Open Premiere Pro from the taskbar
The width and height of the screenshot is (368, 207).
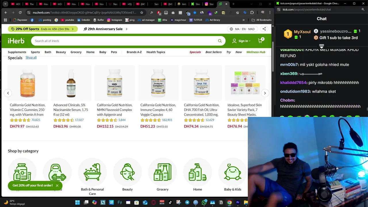point(238,202)
